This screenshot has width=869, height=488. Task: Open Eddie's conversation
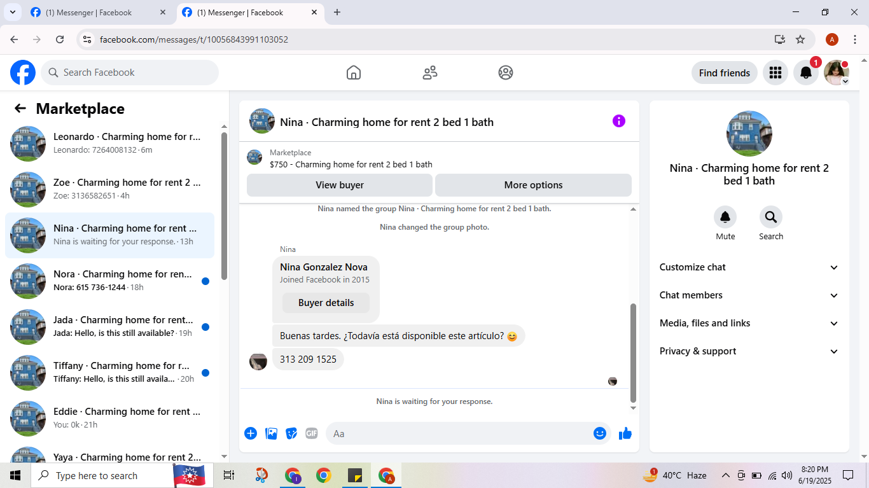tap(109, 419)
